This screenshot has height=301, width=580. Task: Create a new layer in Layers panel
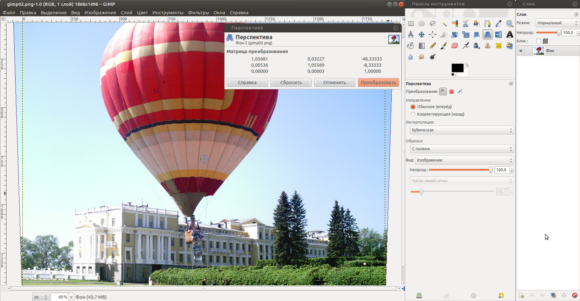pos(521,295)
